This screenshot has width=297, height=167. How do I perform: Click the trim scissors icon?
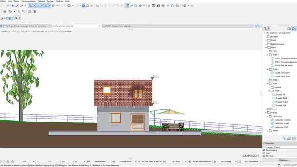97,6
